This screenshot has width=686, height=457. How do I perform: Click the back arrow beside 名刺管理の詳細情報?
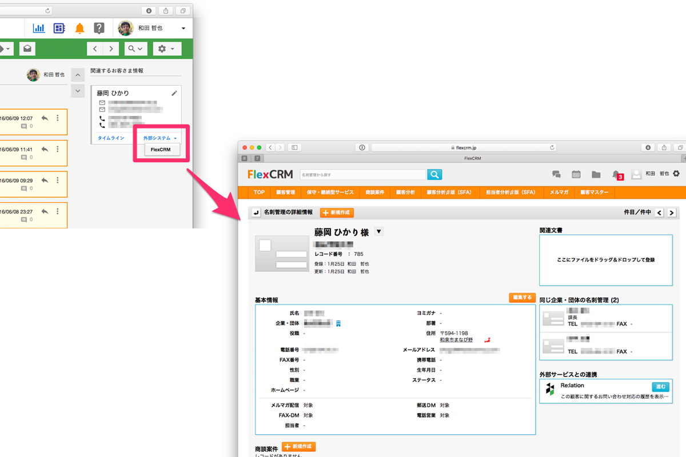tap(256, 213)
